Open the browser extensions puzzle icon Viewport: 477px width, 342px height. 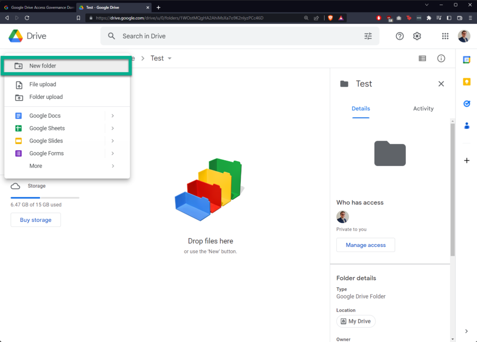[429, 18]
